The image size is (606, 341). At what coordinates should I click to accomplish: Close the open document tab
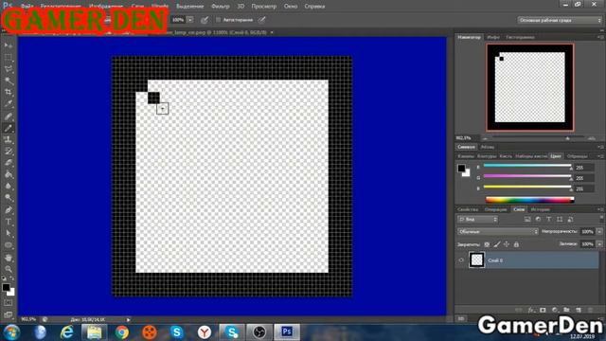point(272,32)
